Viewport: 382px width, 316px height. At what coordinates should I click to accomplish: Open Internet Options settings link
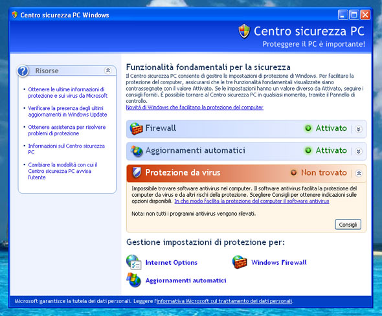(x=172, y=262)
